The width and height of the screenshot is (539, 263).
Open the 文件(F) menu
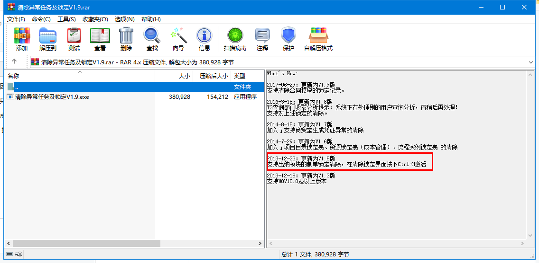16,19
